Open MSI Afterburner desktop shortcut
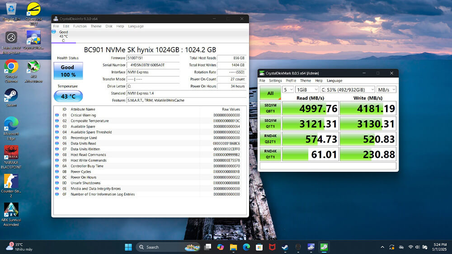452x254 pixels. click(33, 71)
